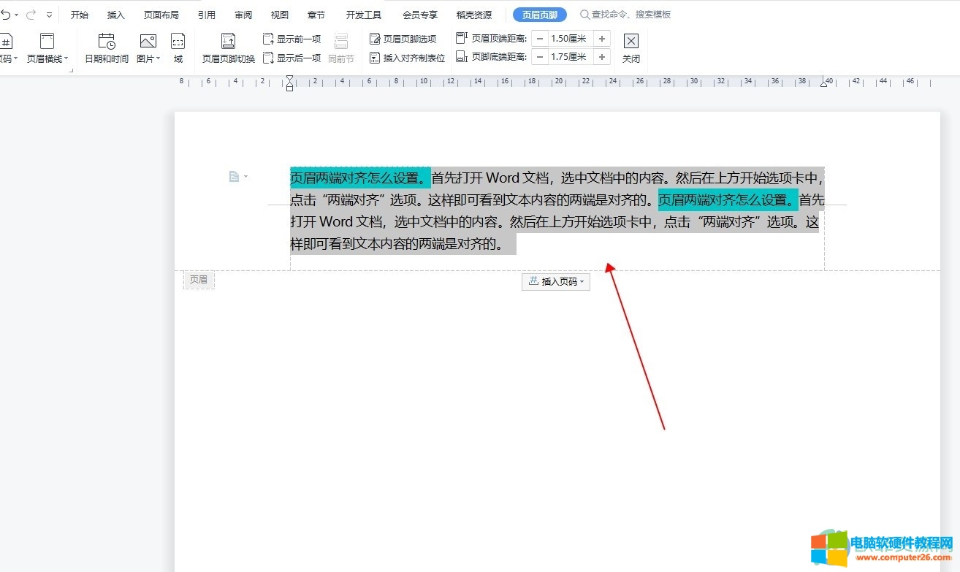Decrease 页脚底端距离 with minus button
Screen dimensions: 960x572
coord(540,57)
